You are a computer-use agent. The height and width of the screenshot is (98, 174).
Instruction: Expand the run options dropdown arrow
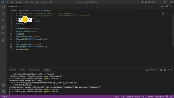pyautogui.click(x=164, y=7)
